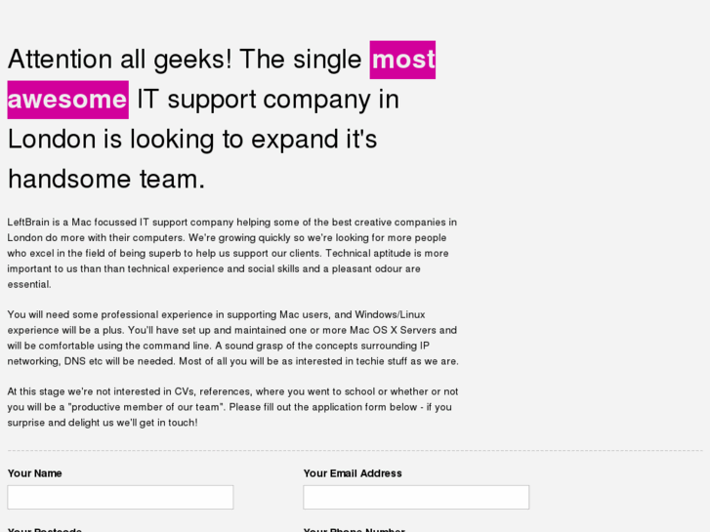Click the highlighted word "most" in the heading

click(x=402, y=60)
